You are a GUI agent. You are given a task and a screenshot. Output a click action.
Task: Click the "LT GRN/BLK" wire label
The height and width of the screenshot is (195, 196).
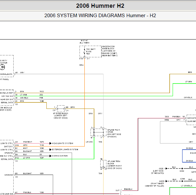tap(187, 186)
